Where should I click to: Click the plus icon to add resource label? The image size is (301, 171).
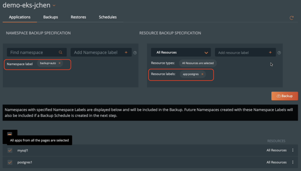click(x=270, y=52)
